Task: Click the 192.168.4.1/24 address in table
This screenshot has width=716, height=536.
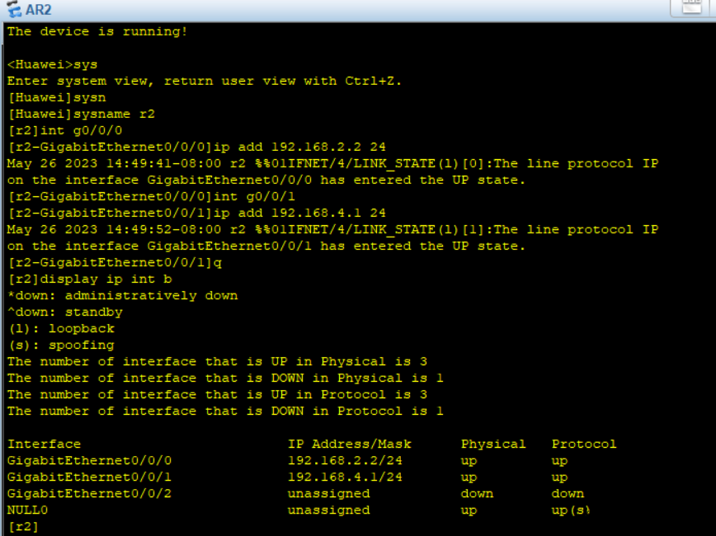Action: pyautogui.click(x=345, y=477)
